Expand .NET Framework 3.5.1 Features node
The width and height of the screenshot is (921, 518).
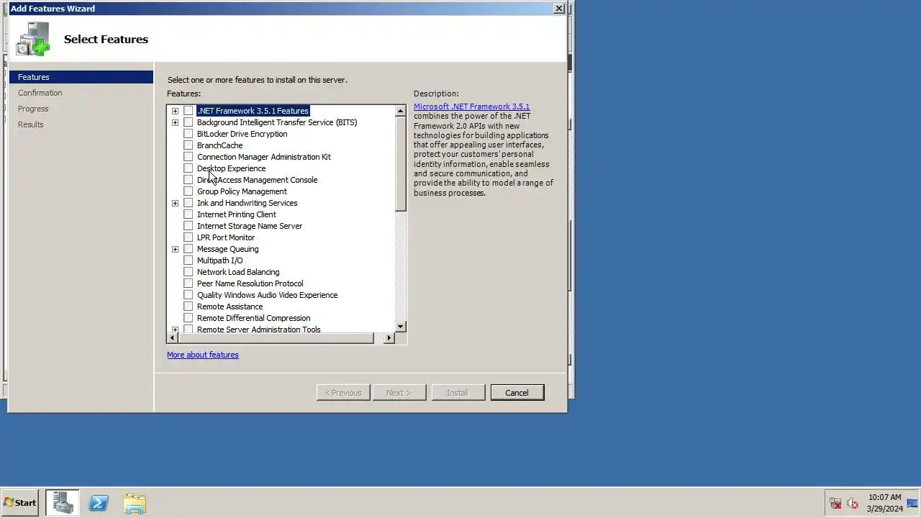[175, 111]
